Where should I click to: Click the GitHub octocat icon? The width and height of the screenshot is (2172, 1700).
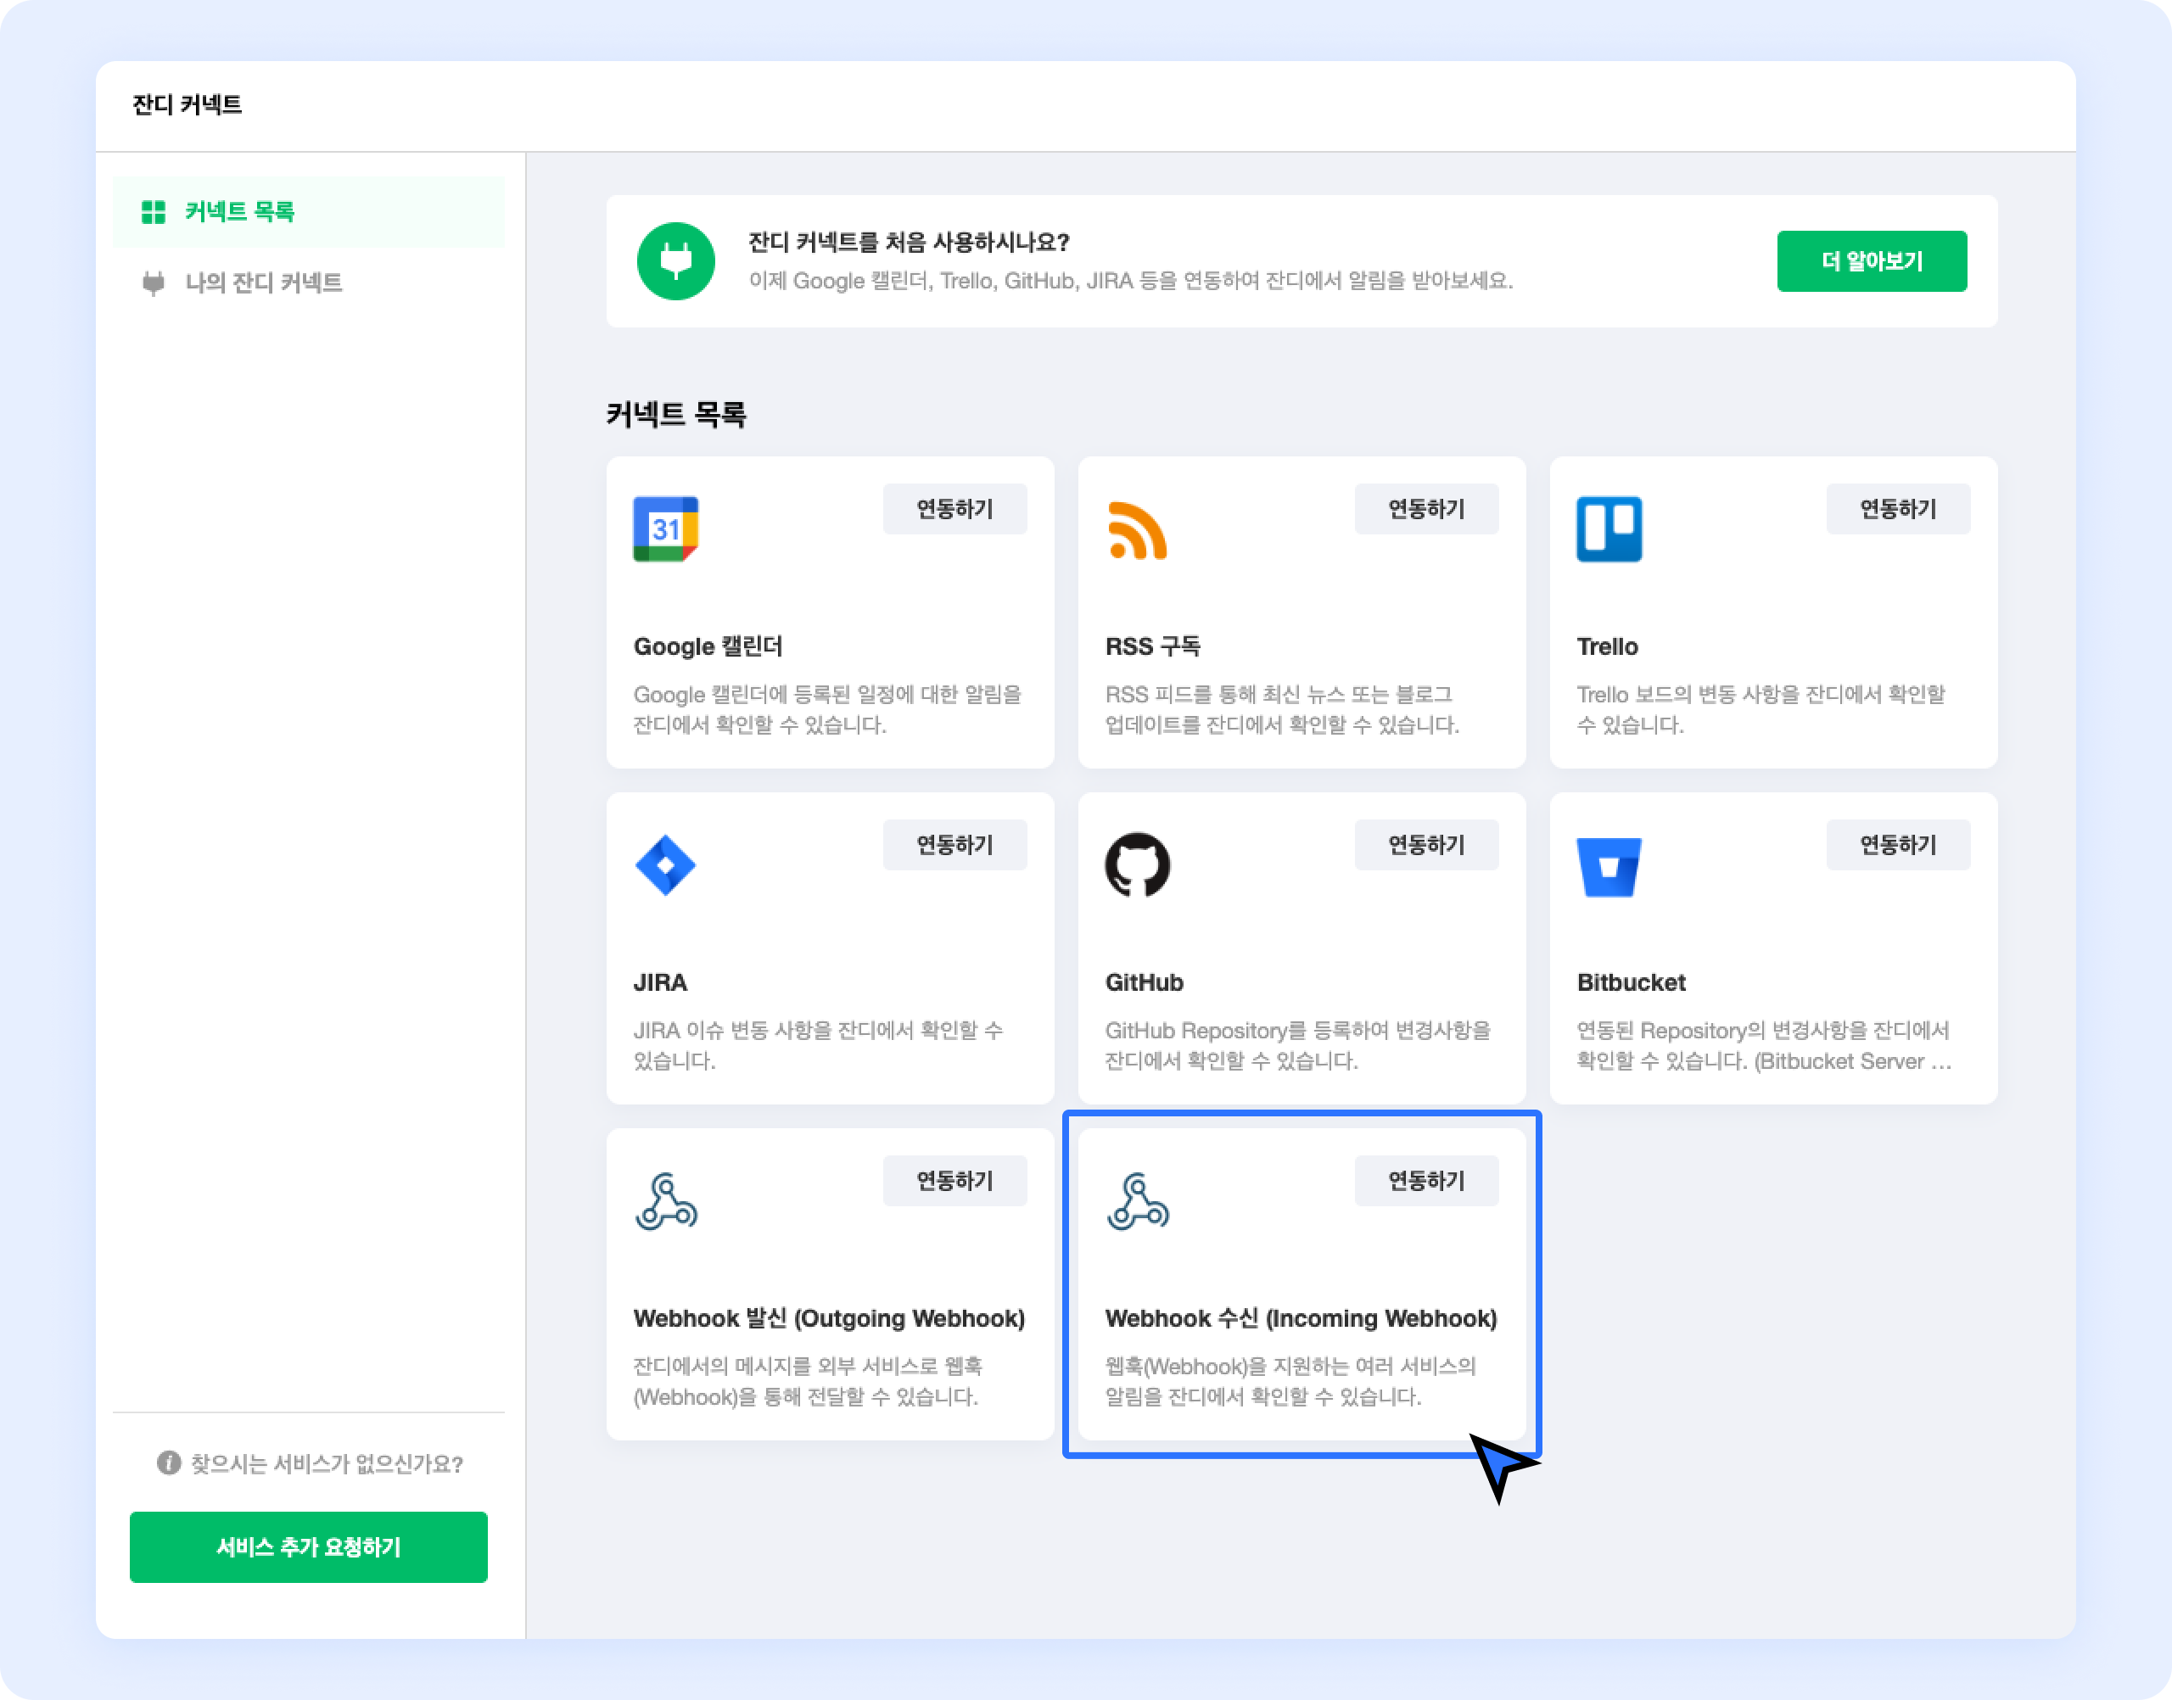point(1137,865)
